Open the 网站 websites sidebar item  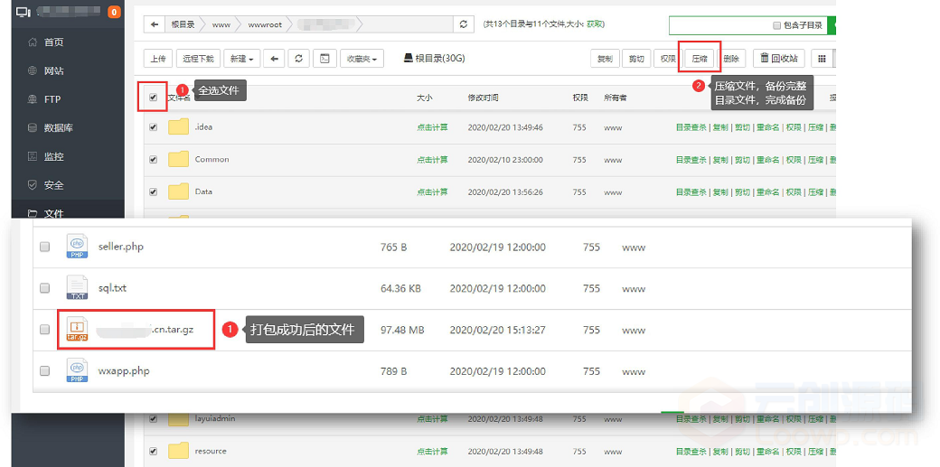tap(53, 70)
